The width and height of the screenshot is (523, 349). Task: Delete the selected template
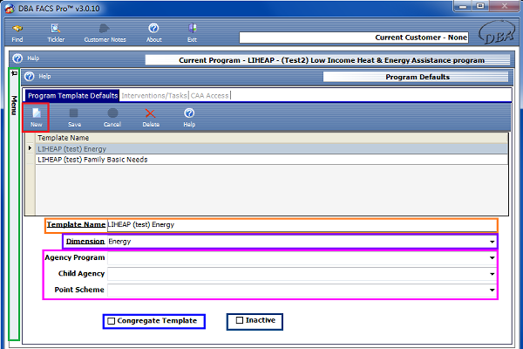151,118
